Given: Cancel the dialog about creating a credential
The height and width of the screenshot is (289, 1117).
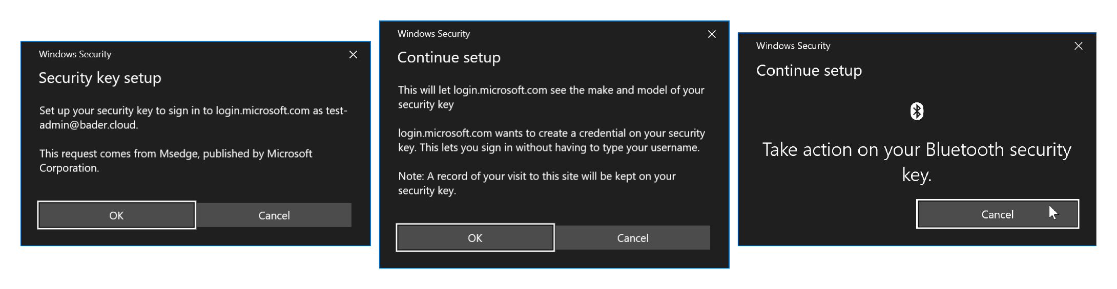Looking at the screenshot, I should point(632,238).
